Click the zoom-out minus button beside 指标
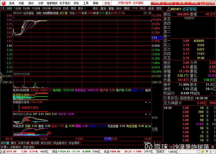The image size is (216, 154). [160, 143]
